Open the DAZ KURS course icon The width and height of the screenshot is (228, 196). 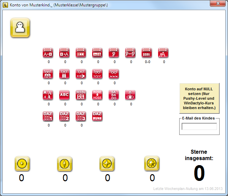coord(97,116)
